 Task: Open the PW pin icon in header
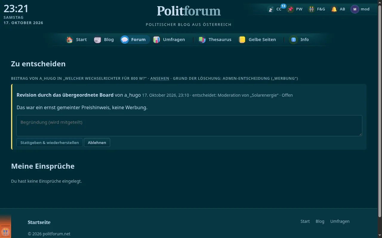coord(290,9)
